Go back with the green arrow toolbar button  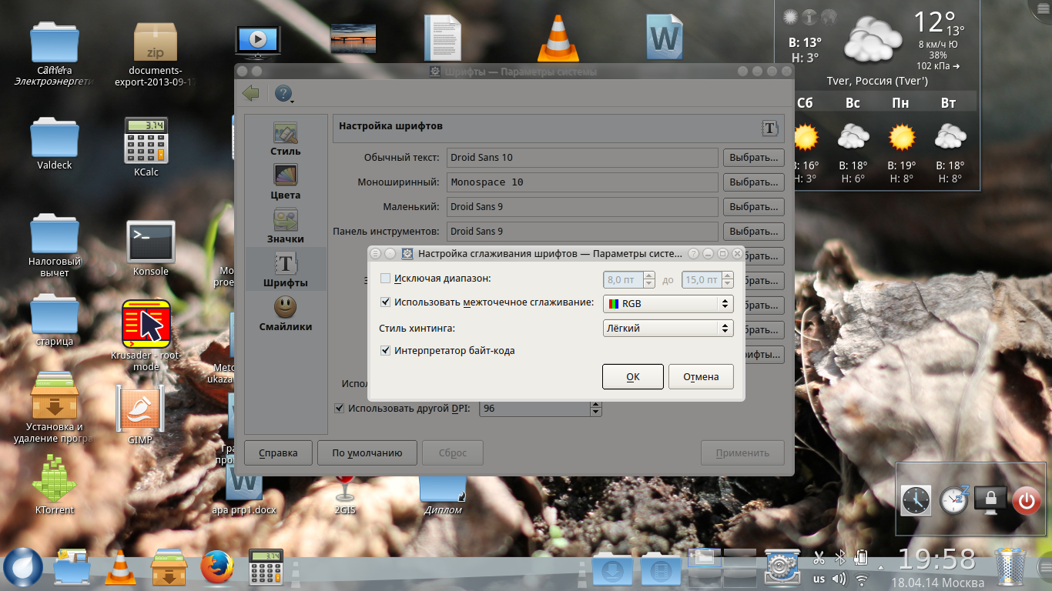coord(250,93)
